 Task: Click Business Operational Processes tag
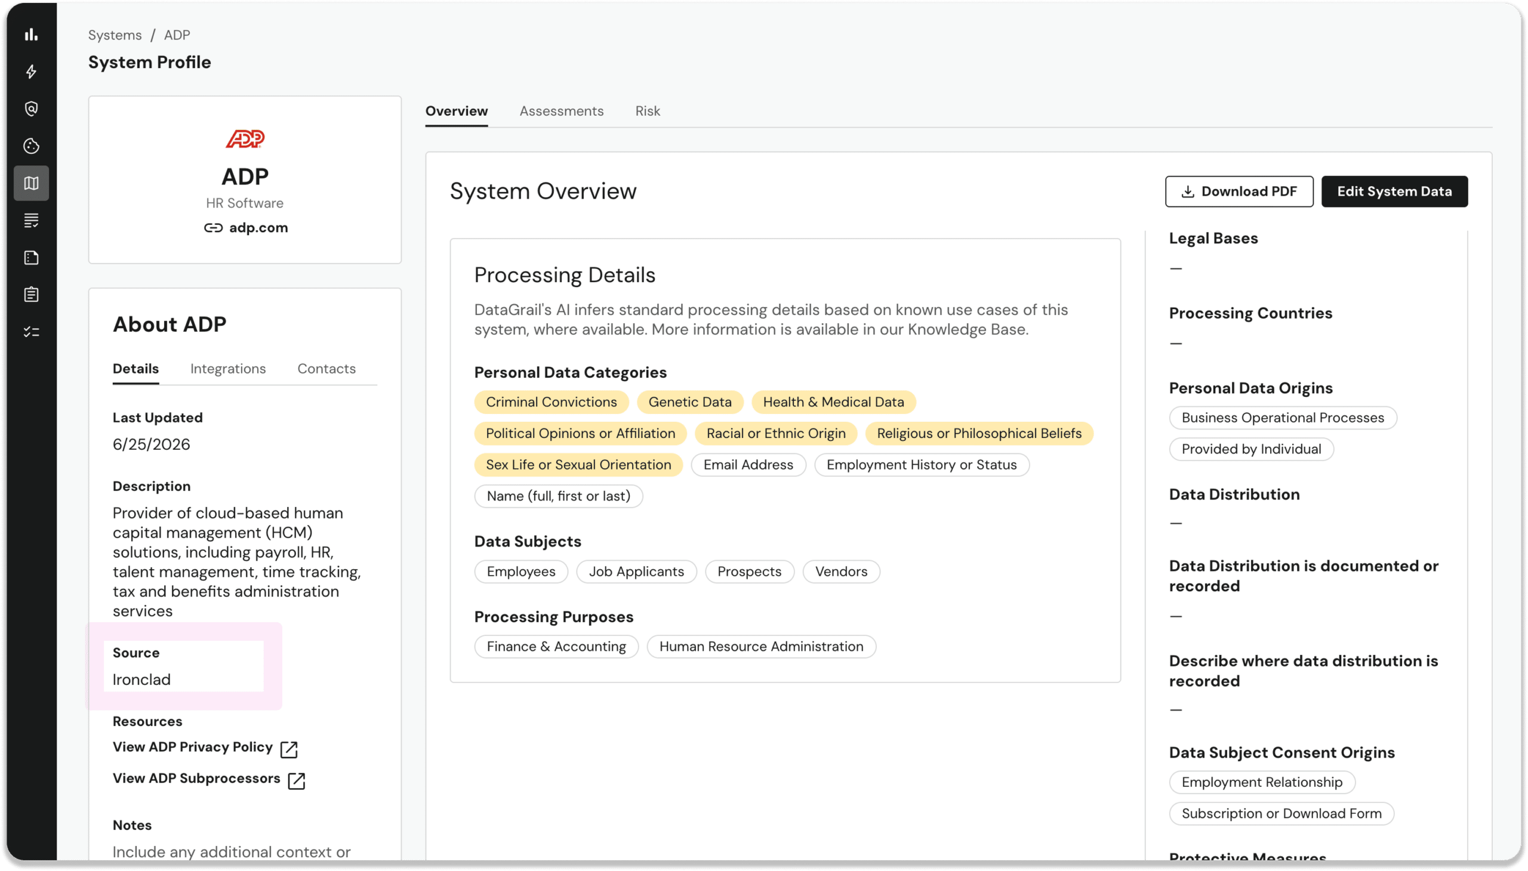click(x=1282, y=418)
